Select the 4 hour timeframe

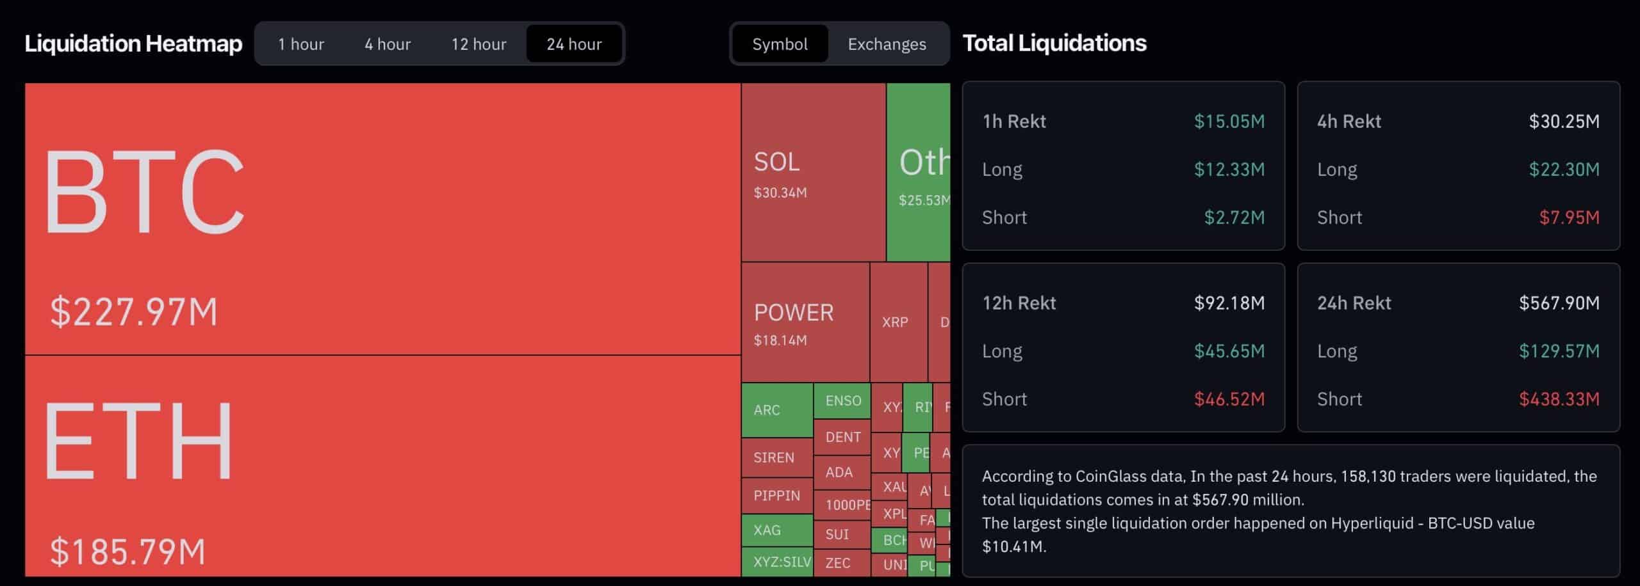(x=388, y=44)
